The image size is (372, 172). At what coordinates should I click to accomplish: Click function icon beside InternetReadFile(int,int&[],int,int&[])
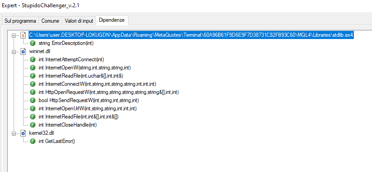coord(33,117)
